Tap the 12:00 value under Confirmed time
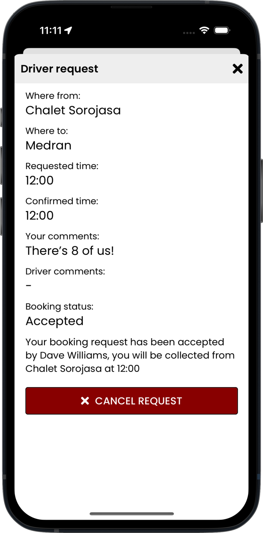This screenshot has height=533, width=263. [40, 215]
